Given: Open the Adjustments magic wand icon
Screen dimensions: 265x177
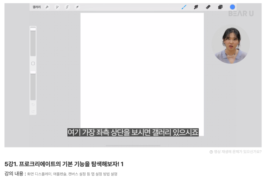Looking at the screenshot, I should [x=57, y=7].
